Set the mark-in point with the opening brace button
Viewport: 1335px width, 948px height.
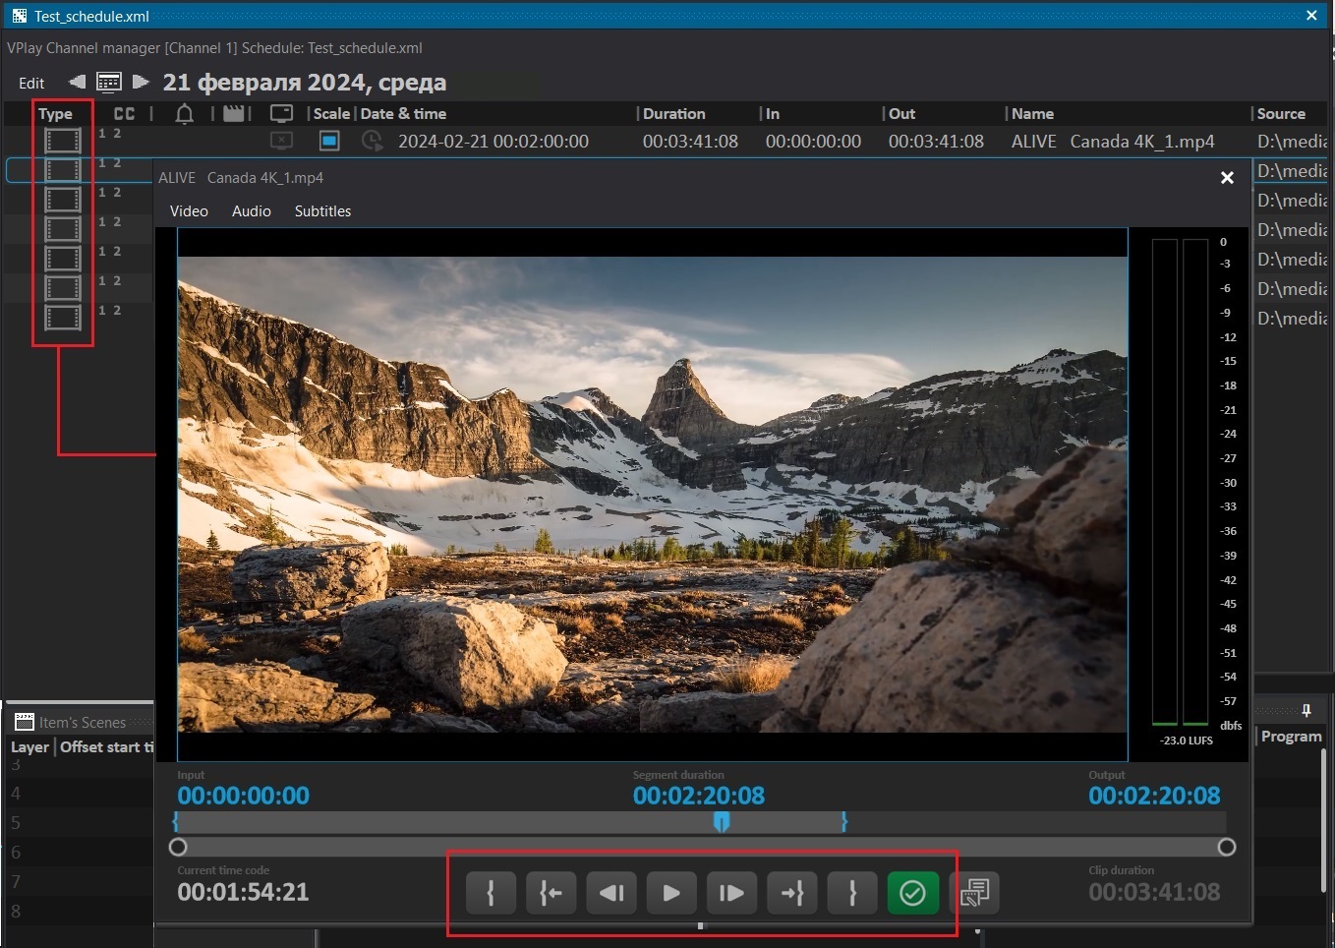point(491,893)
